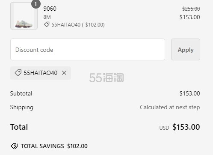Click the quantity badge on the thumbnail
Viewport: 213px width, 155px height.
[x=36, y=4]
